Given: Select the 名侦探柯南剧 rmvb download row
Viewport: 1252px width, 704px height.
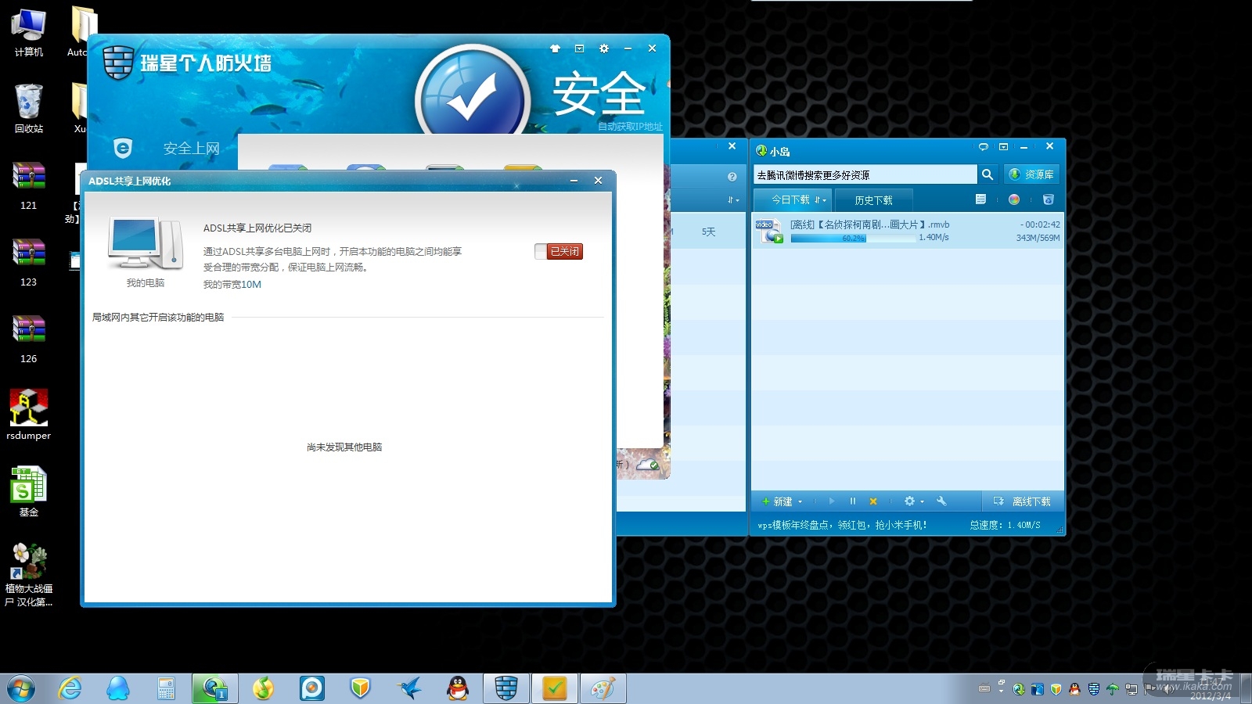Looking at the screenshot, I should coord(908,231).
